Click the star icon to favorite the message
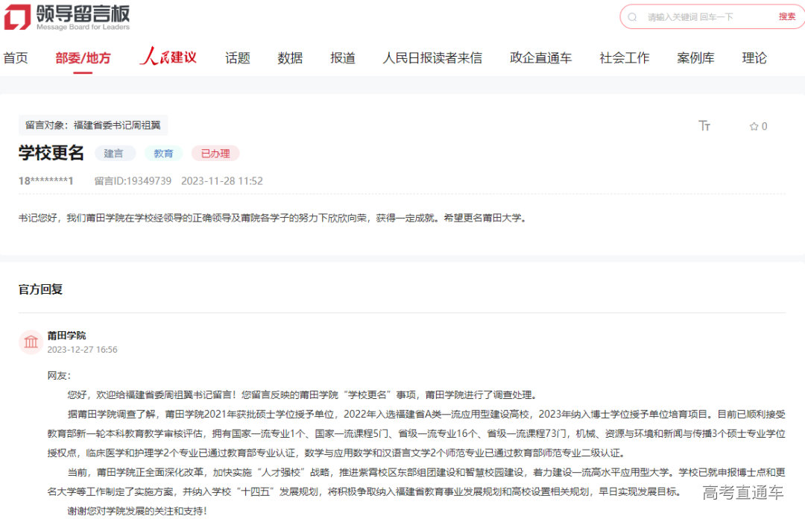Image resolution: width=805 pixels, height=522 pixels. point(752,126)
